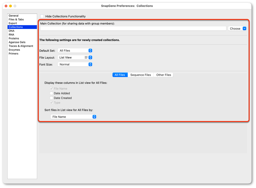Open the File Layout List View dropdown
This screenshot has height=188, width=256.
(75, 57)
